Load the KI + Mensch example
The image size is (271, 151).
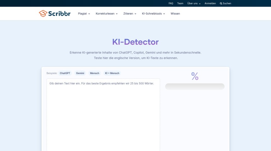pos(112,73)
